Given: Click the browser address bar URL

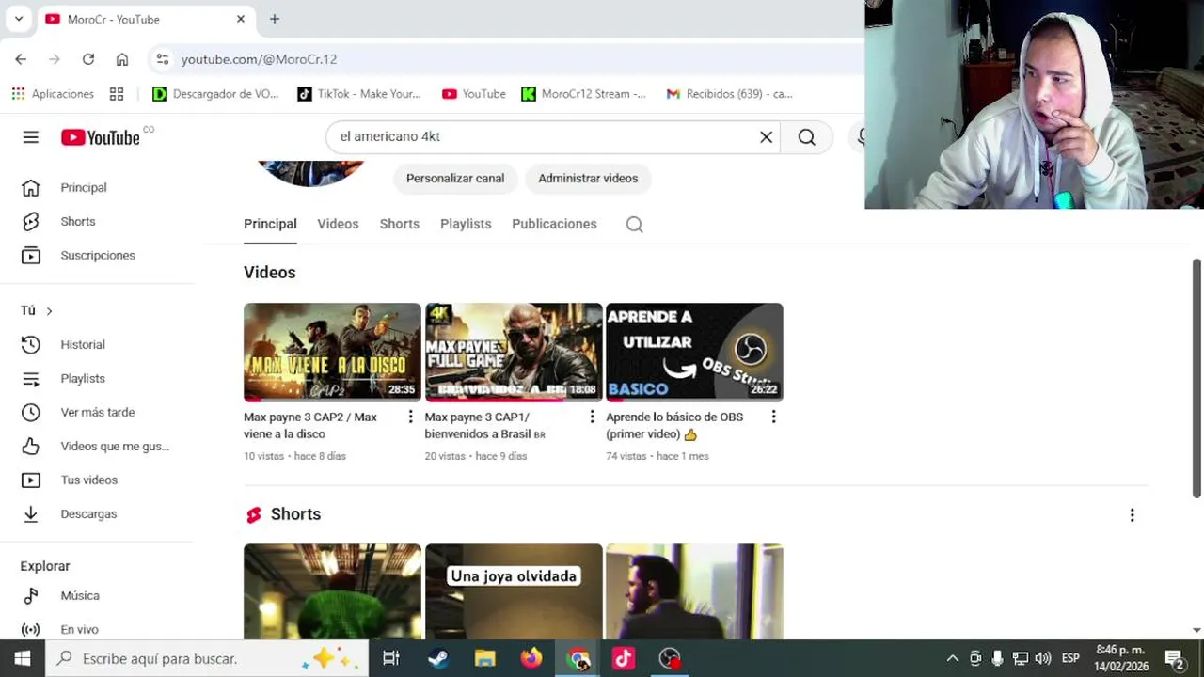Looking at the screenshot, I should [259, 59].
